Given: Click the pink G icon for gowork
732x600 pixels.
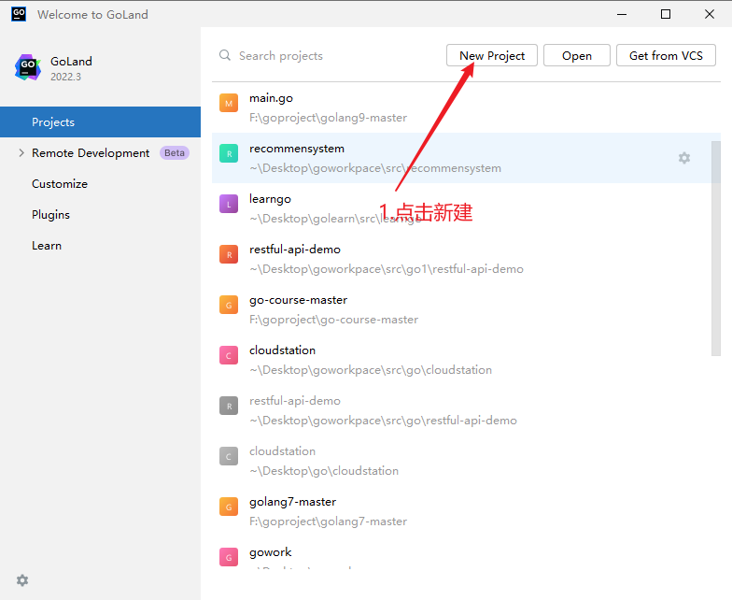Looking at the screenshot, I should [229, 557].
